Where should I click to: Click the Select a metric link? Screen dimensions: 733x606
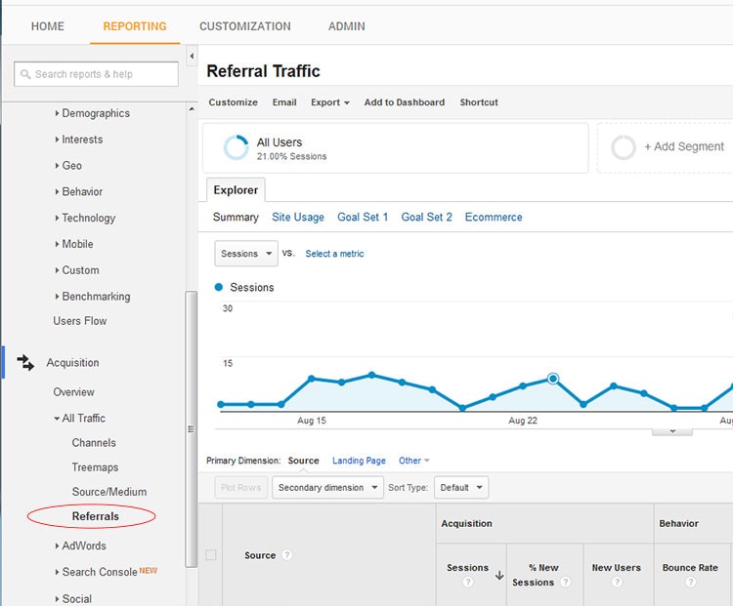click(x=334, y=254)
